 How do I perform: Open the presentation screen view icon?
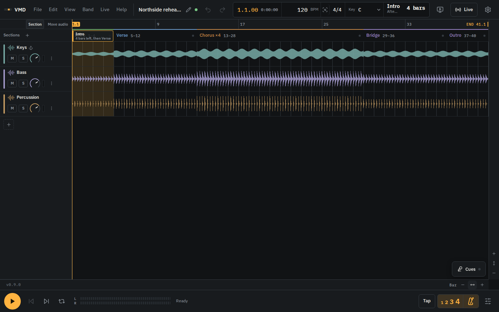pyautogui.click(x=440, y=10)
